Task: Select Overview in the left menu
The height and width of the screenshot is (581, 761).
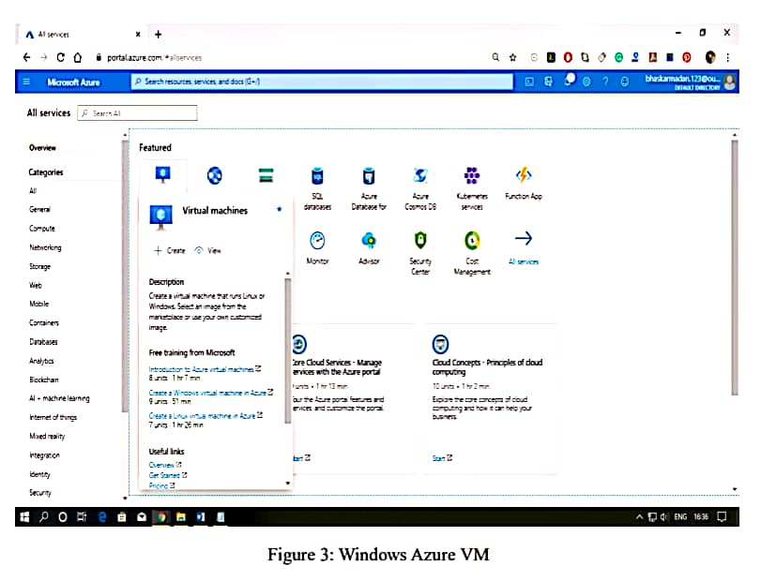Action: pos(42,148)
